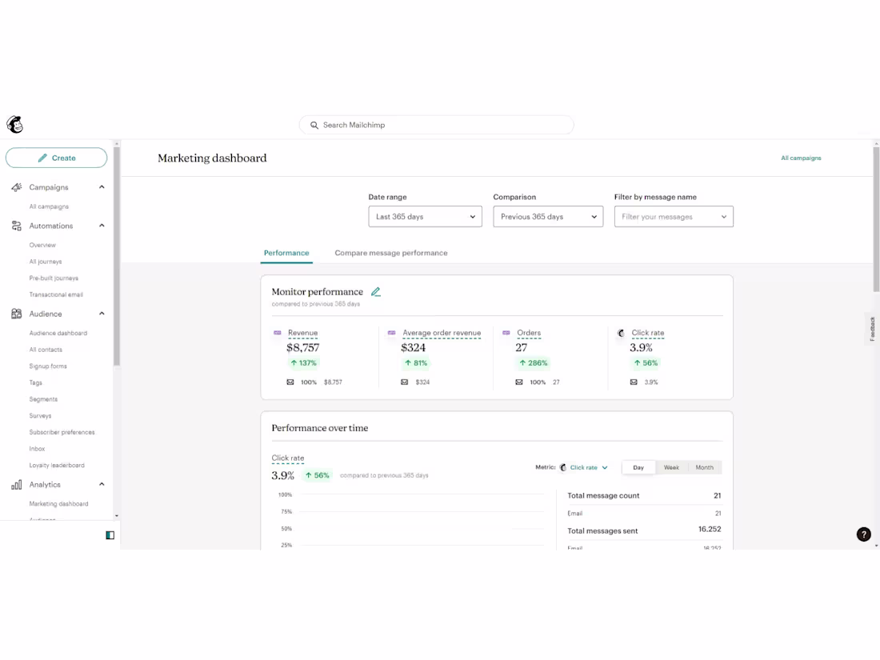Open the help question mark icon

pyautogui.click(x=863, y=534)
